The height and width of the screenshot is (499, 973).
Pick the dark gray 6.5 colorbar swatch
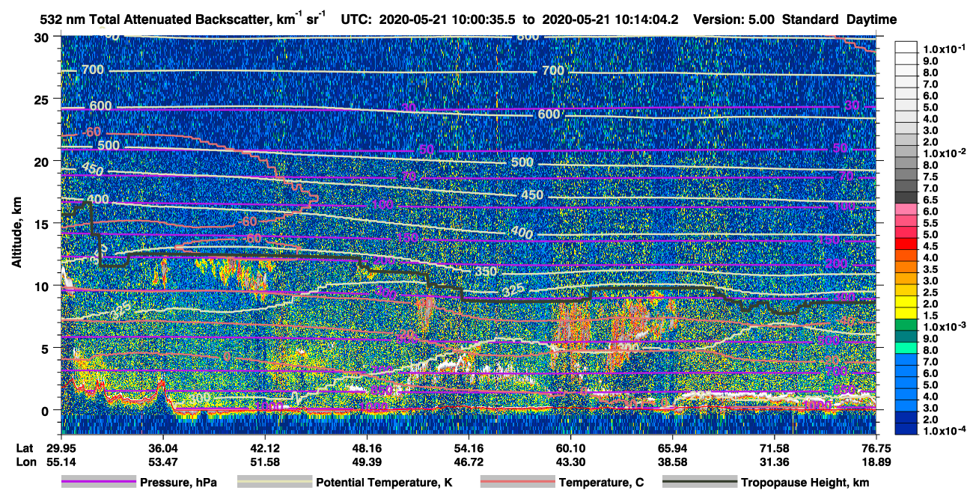(906, 199)
